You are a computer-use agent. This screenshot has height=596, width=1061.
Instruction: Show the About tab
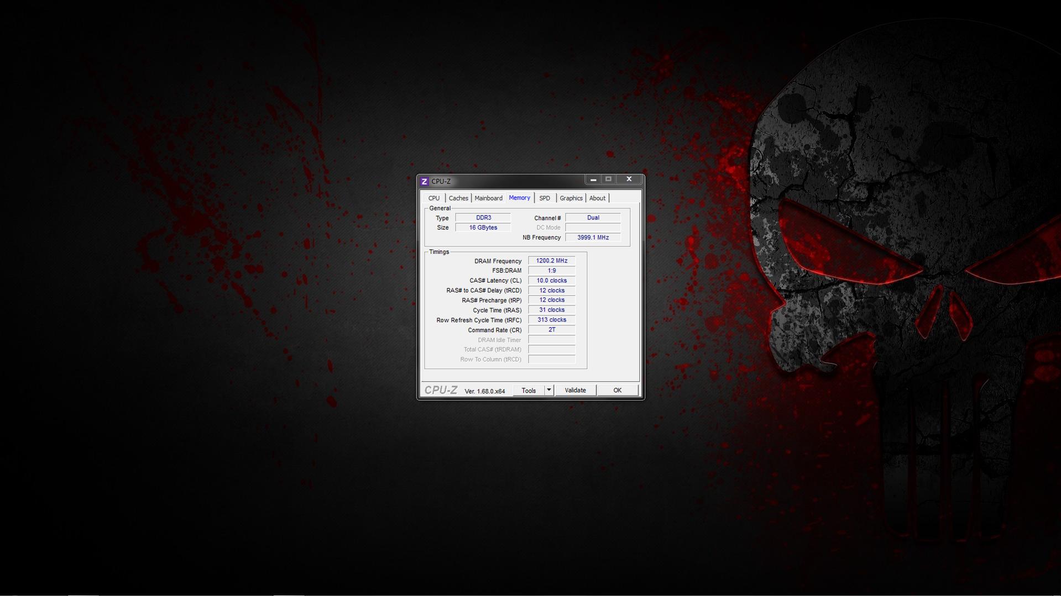[597, 198]
